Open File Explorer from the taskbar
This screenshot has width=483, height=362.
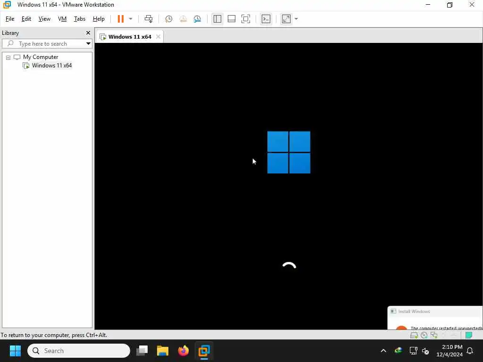[x=163, y=351]
